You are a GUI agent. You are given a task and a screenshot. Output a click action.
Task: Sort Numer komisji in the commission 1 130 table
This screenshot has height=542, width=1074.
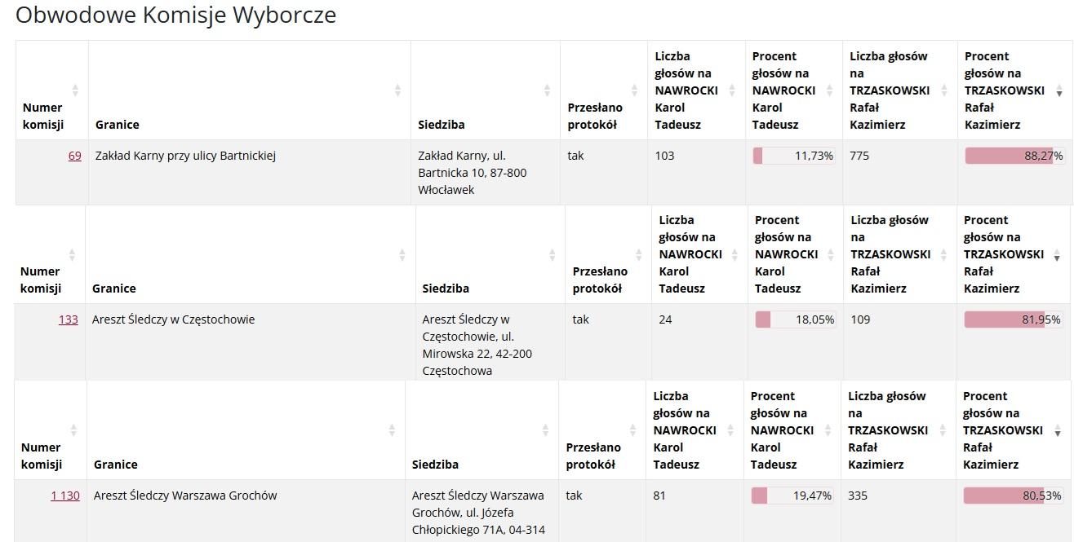(x=73, y=430)
